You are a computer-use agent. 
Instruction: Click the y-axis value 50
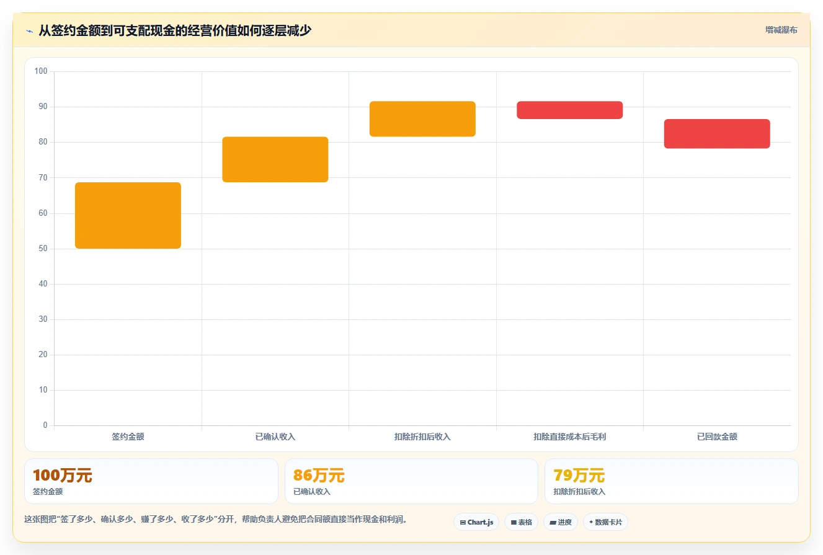coord(43,249)
